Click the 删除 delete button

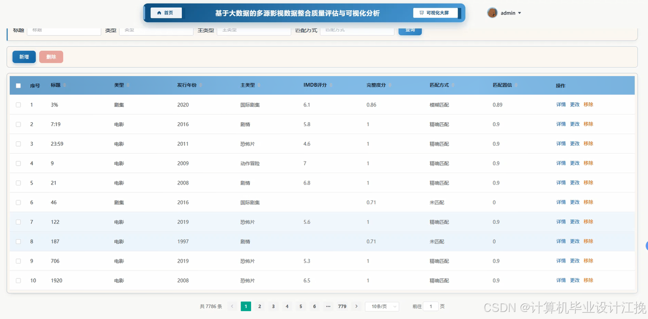[51, 57]
